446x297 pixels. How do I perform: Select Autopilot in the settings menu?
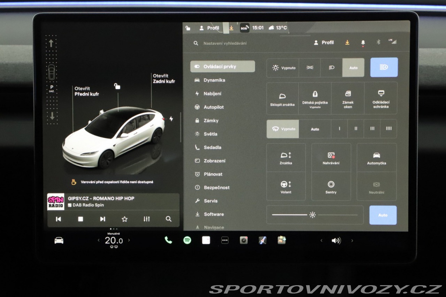[214, 107]
